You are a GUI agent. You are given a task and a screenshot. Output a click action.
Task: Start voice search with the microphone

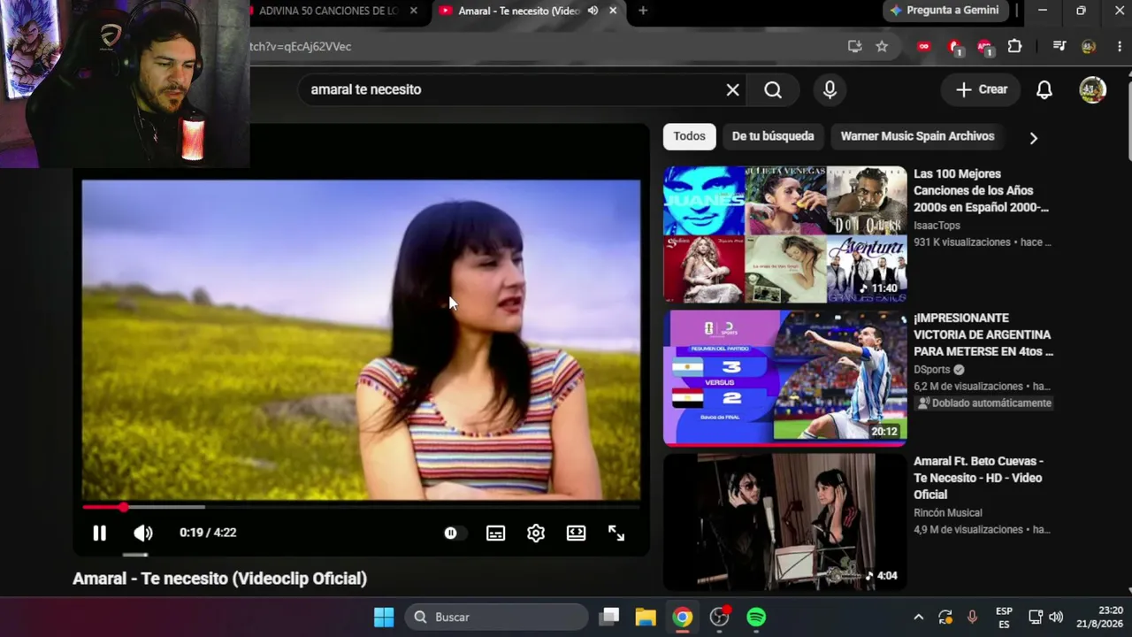pyautogui.click(x=830, y=89)
